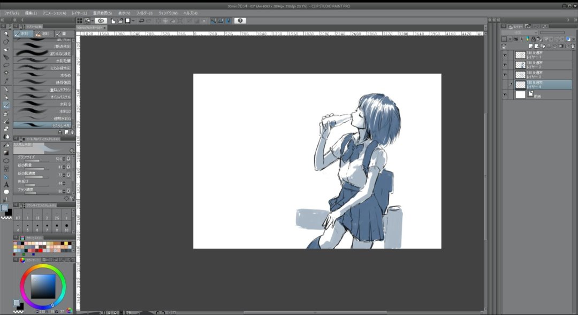Open ウィンドウ(W) menu
Viewport: 578px width, 315px height.
168,13
